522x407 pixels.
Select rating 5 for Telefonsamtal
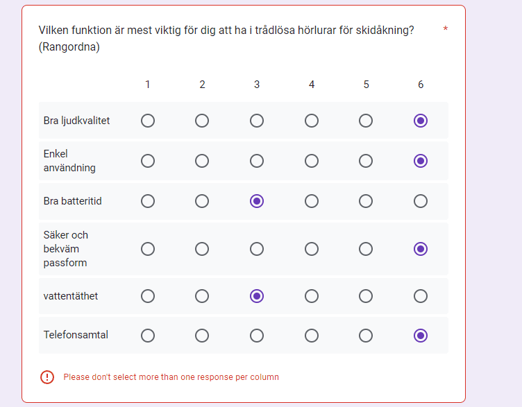(366, 336)
